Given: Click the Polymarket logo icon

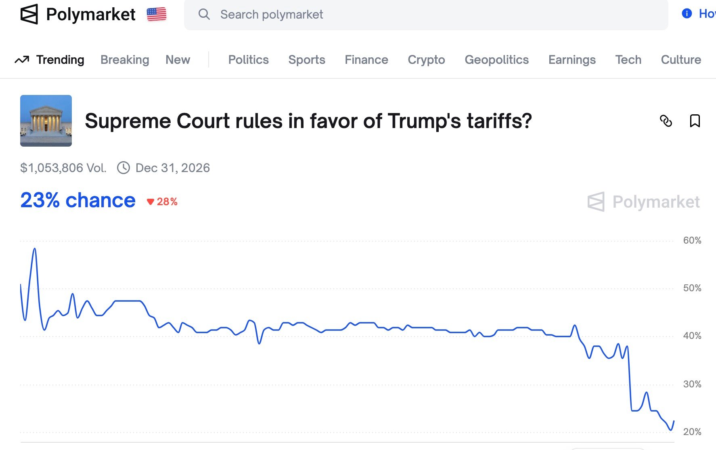Looking at the screenshot, I should click(x=29, y=15).
